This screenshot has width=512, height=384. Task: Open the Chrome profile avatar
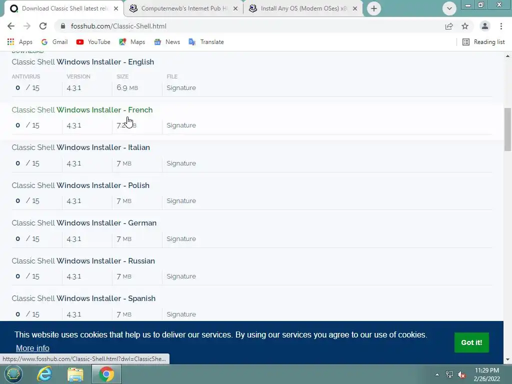point(485,26)
